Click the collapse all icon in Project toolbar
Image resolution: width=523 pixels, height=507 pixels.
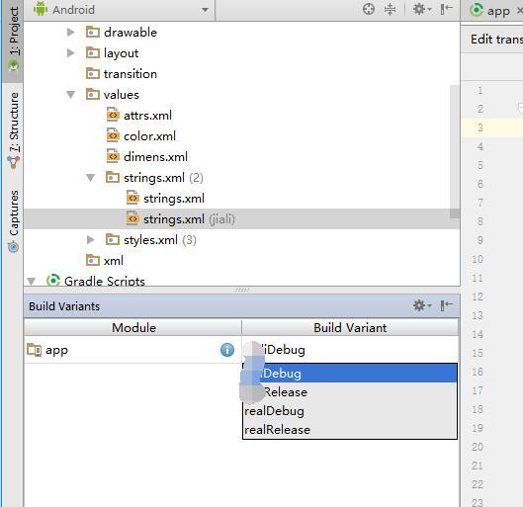point(390,9)
